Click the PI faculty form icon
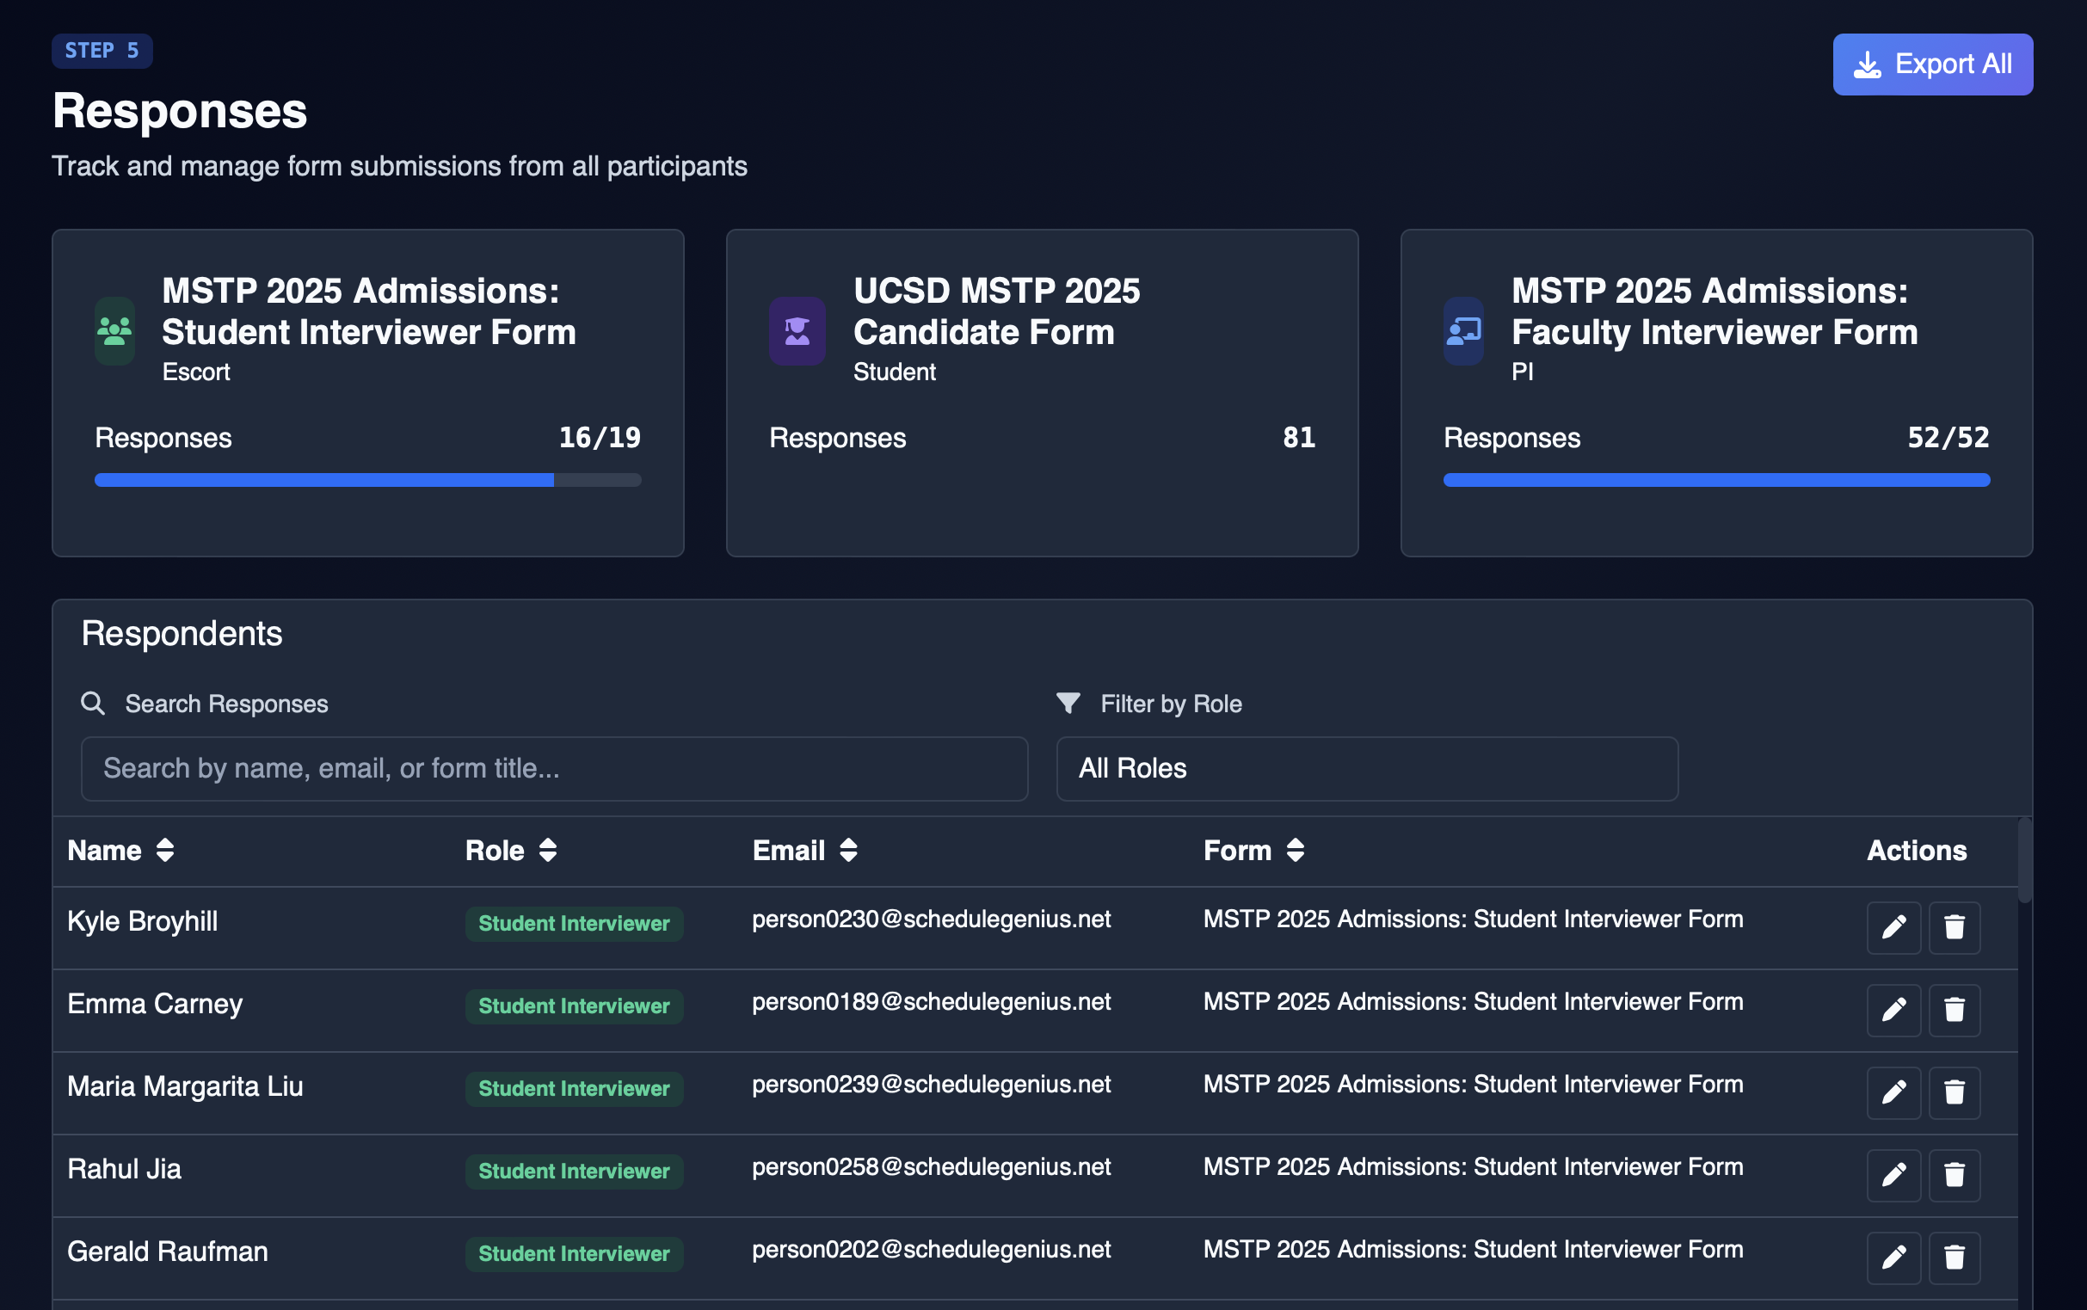 click(x=1463, y=331)
